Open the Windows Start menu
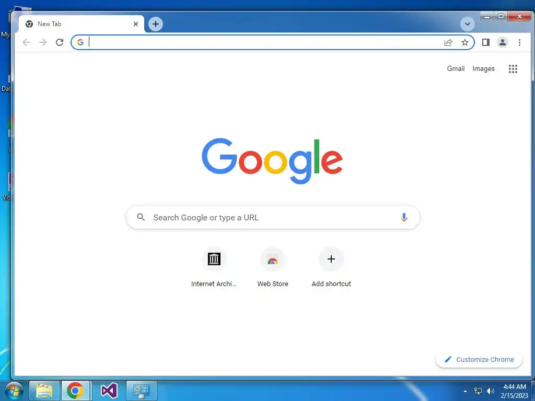535x401 pixels. pyautogui.click(x=14, y=391)
